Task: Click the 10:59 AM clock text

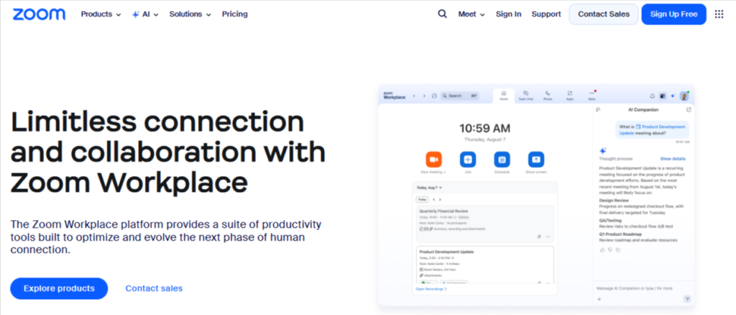Action: [485, 128]
